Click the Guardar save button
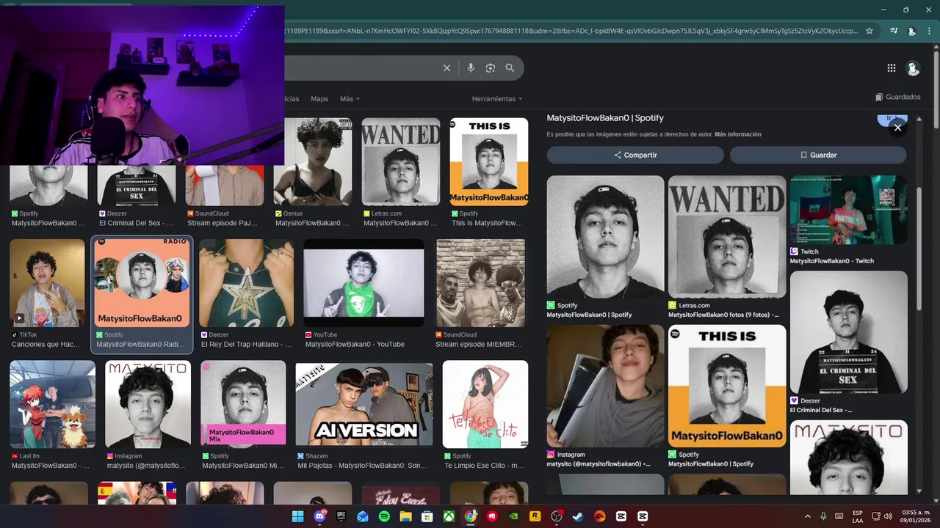 (818, 155)
